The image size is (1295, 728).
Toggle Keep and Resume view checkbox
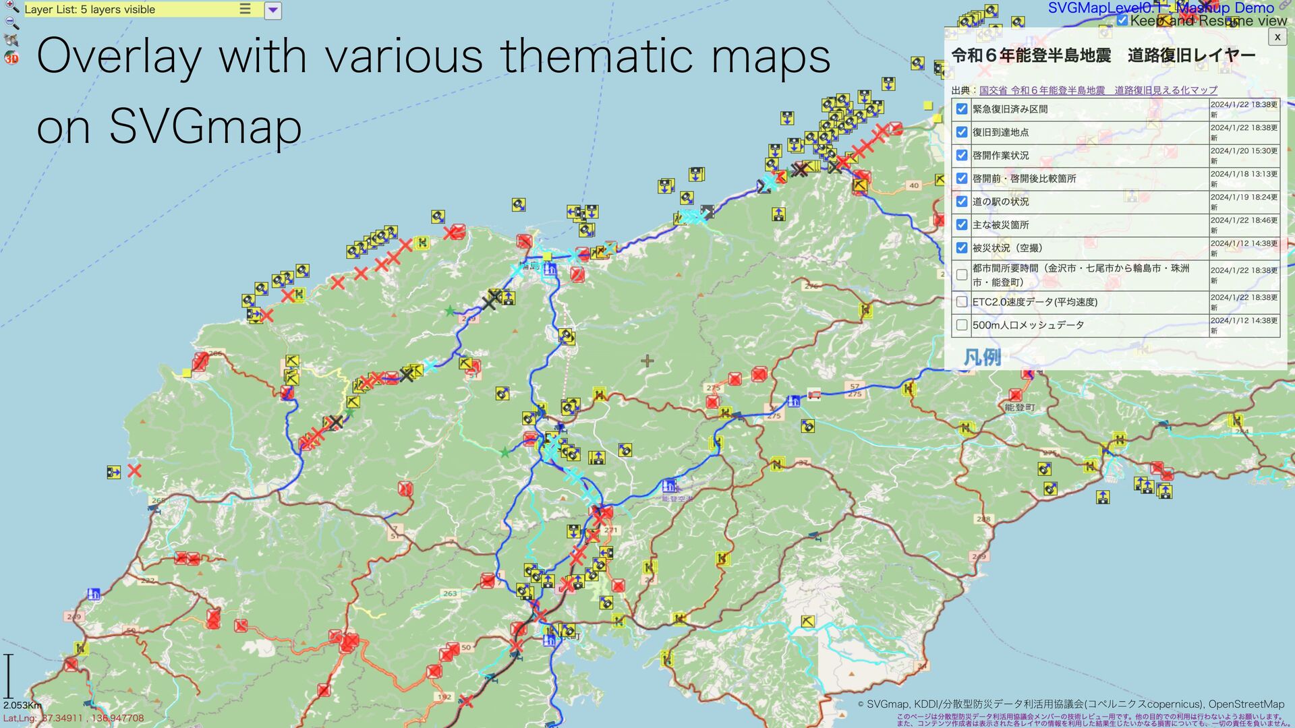1122,21
